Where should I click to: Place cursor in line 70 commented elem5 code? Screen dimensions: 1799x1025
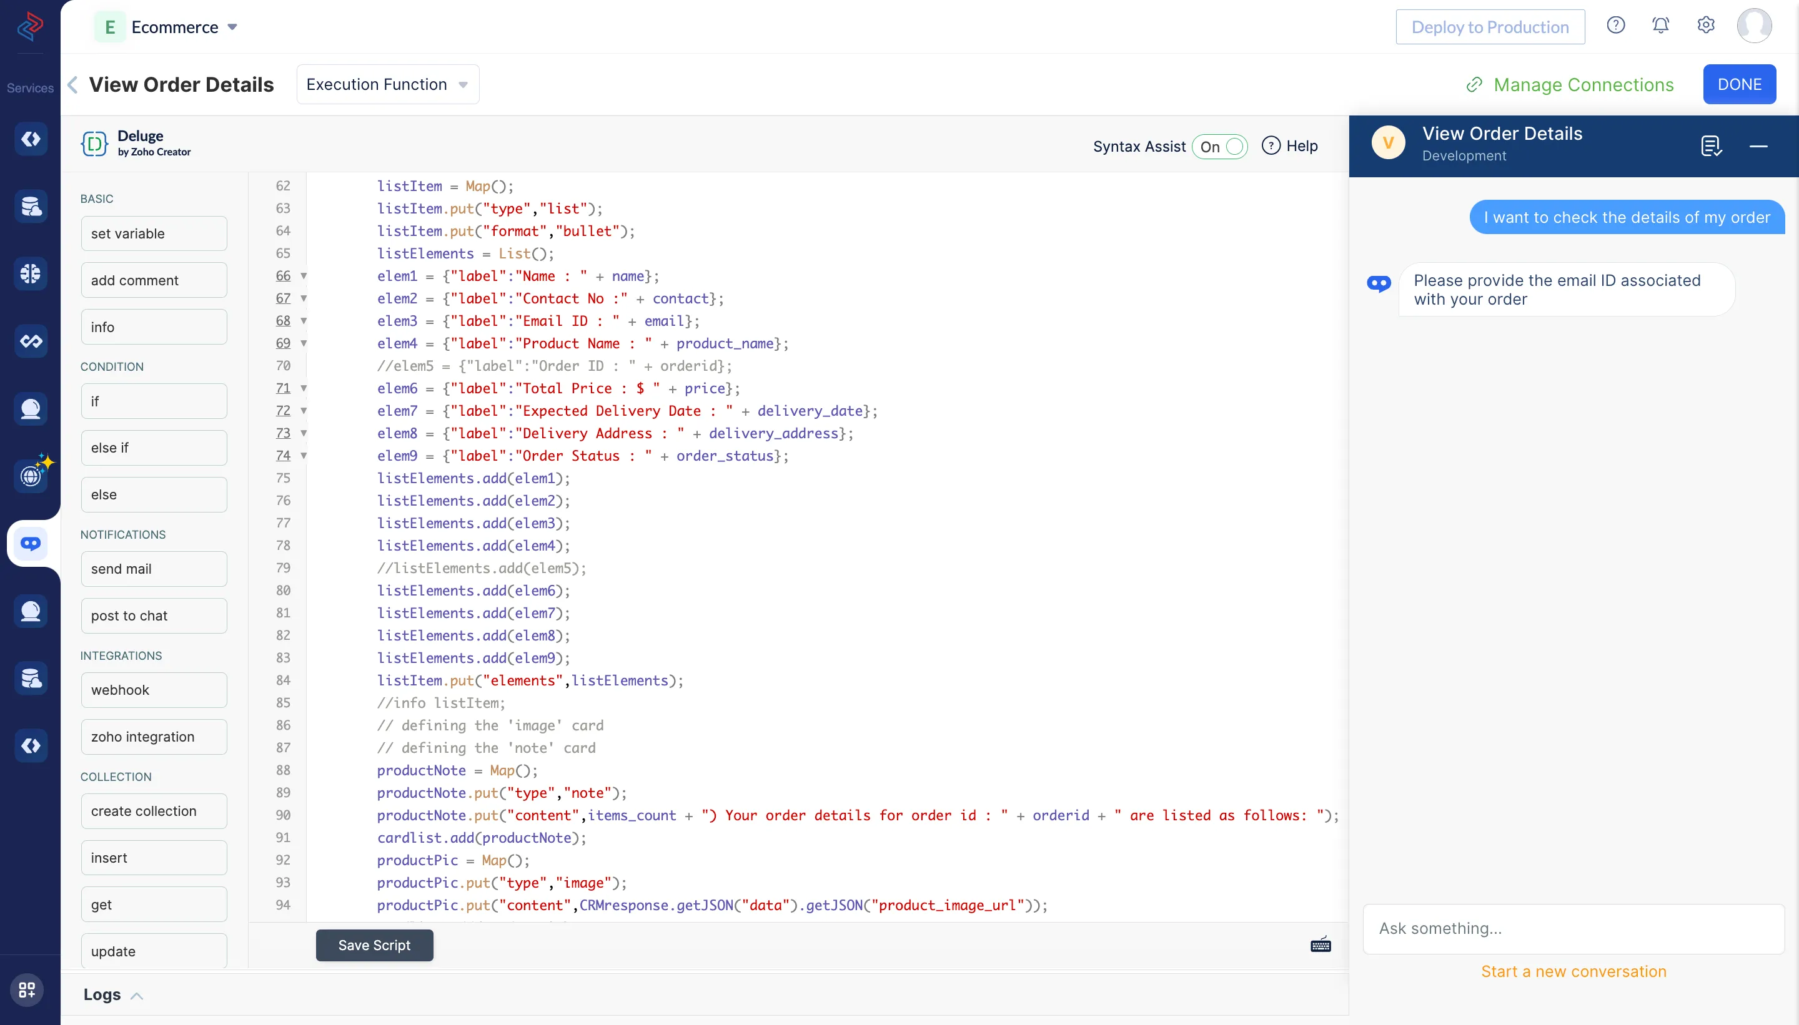click(x=554, y=366)
